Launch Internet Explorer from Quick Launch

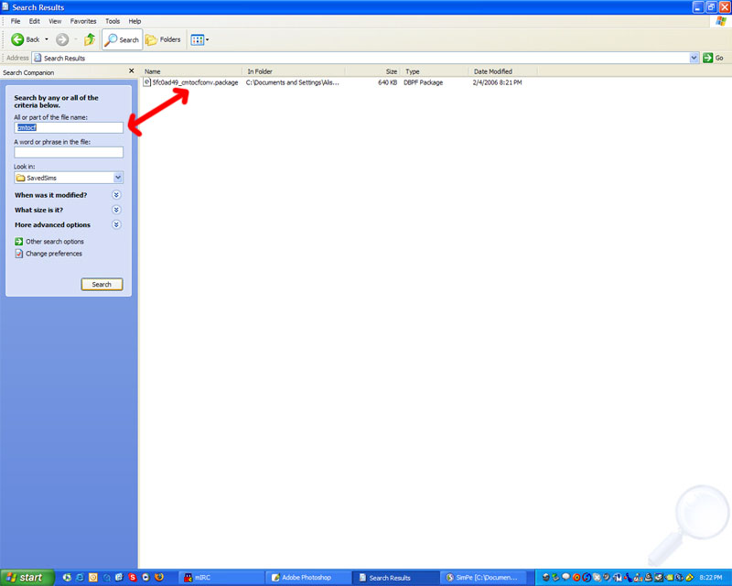coord(80,578)
